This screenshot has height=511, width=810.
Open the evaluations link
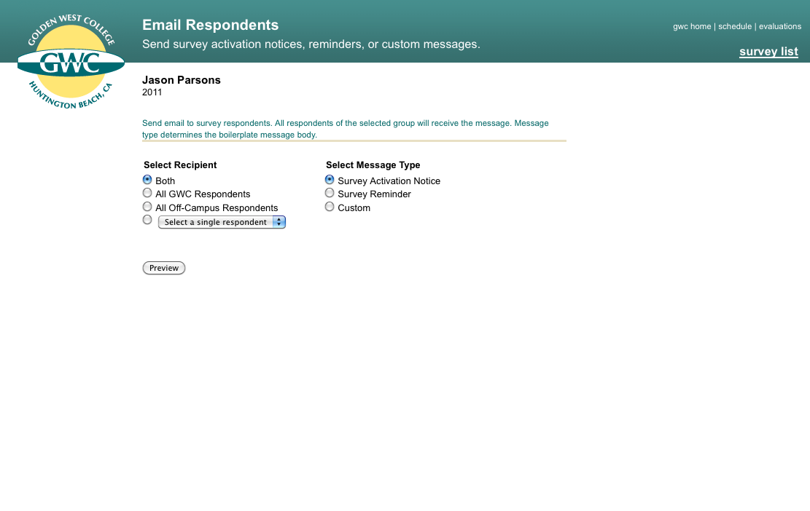pos(780,26)
